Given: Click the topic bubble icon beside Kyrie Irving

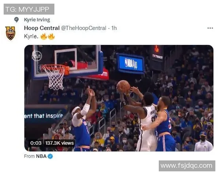Looking at the screenshot, I should coord(16,20).
